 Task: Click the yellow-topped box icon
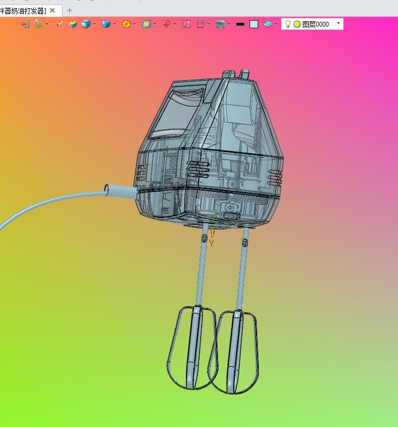point(72,24)
